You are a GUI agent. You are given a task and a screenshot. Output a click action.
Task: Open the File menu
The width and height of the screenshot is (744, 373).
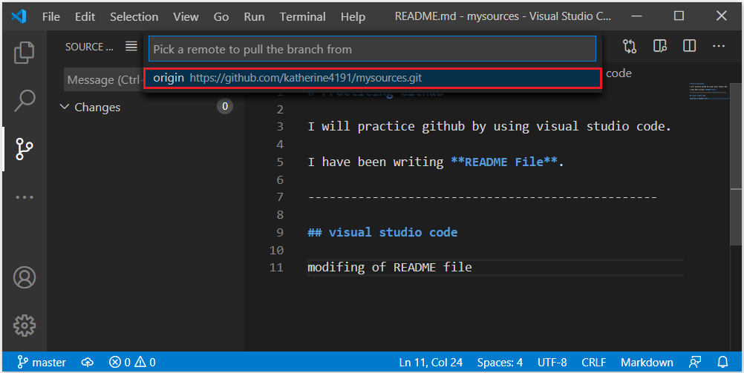[50, 16]
